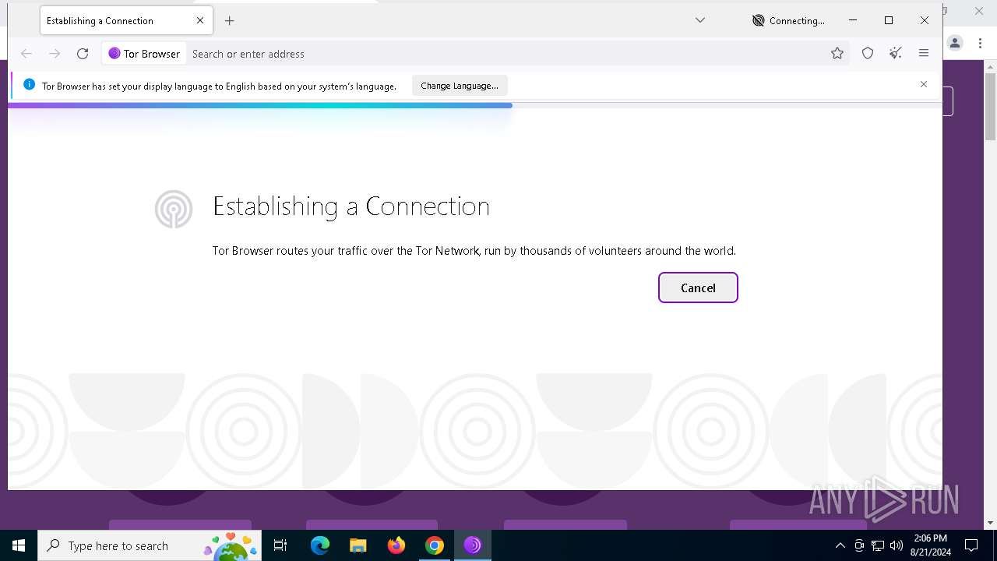Dismiss the language notification bar
This screenshot has width=997, height=561.
[924, 84]
